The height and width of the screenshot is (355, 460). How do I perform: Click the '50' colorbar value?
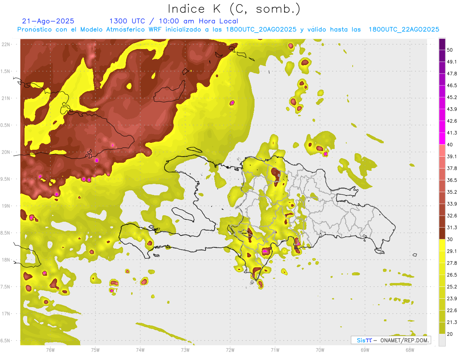(450, 50)
